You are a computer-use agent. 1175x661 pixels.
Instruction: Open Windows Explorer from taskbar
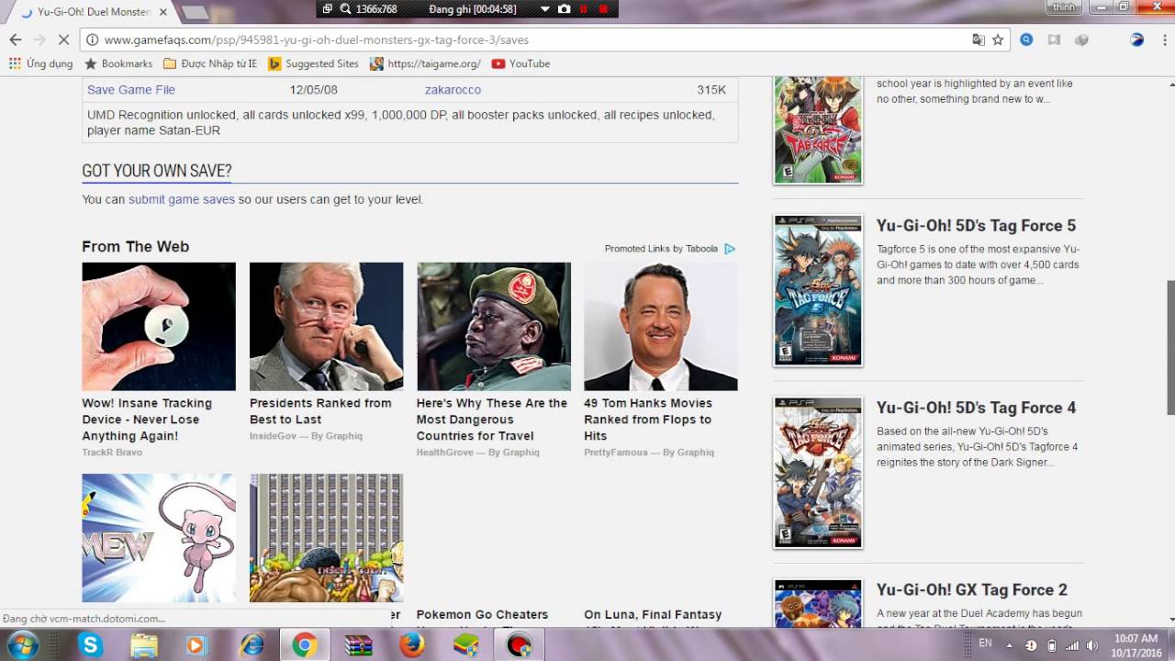pyautogui.click(x=143, y=645)
